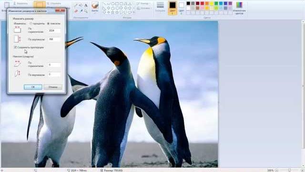Select the pixels radio button

point(48,23)
